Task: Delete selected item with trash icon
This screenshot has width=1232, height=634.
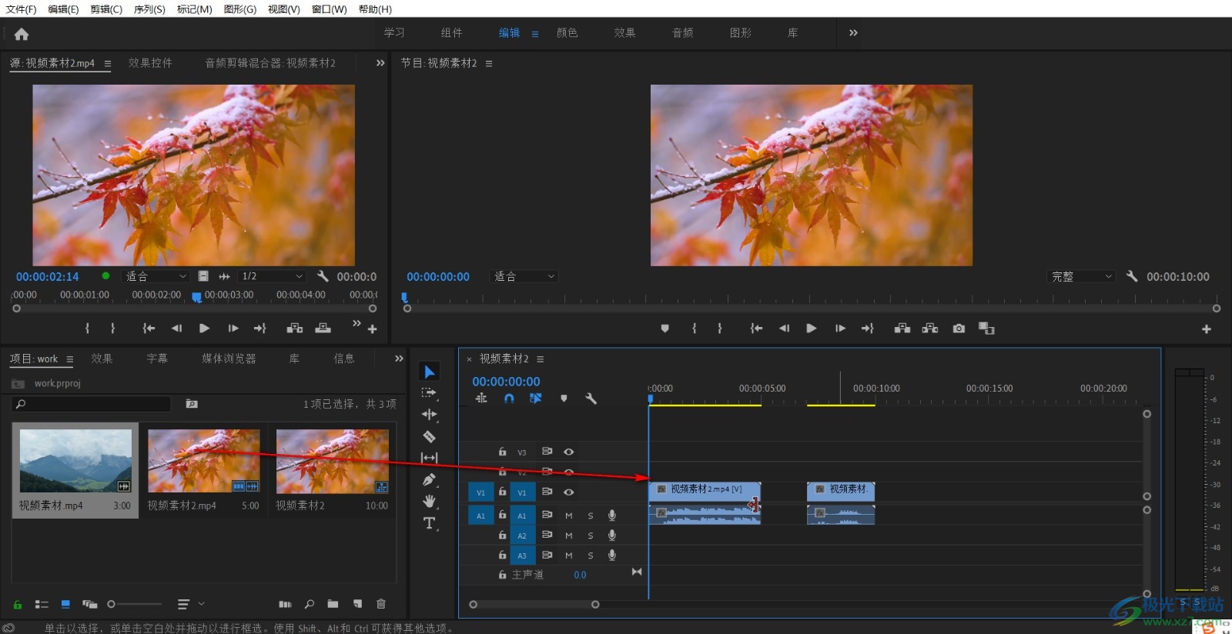Action: pyautogui.click(x=380, y=604)
